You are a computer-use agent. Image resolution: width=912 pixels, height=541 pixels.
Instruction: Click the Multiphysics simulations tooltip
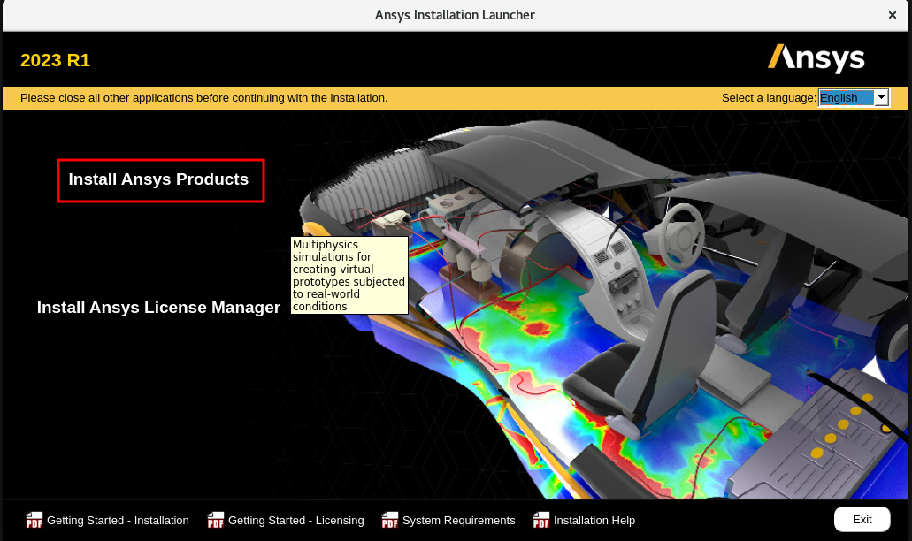[349, 276]
